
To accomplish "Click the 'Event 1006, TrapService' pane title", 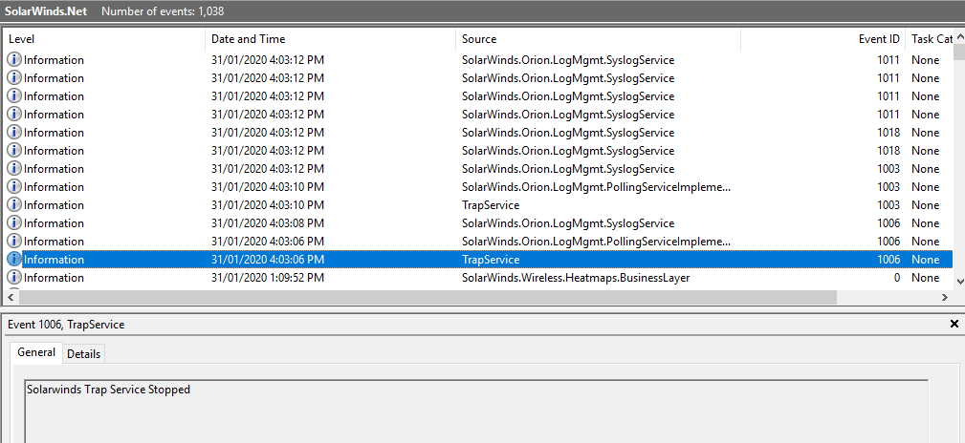I will pyautogui.click(x=66, y=325).
